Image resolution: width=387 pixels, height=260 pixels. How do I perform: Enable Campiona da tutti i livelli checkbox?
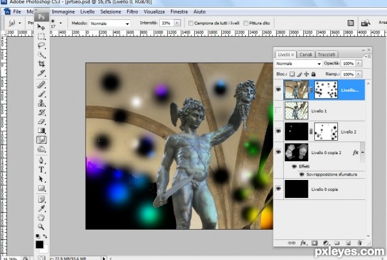pyautogui.click(x=190, y=23)
